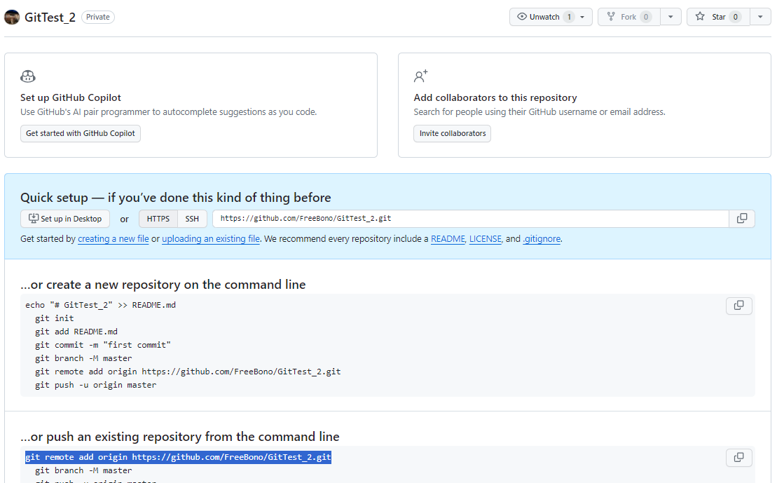Click '...or create a new repository' heading
The height and width of the screenshot is (483, 777).
[x=163, y=285]
